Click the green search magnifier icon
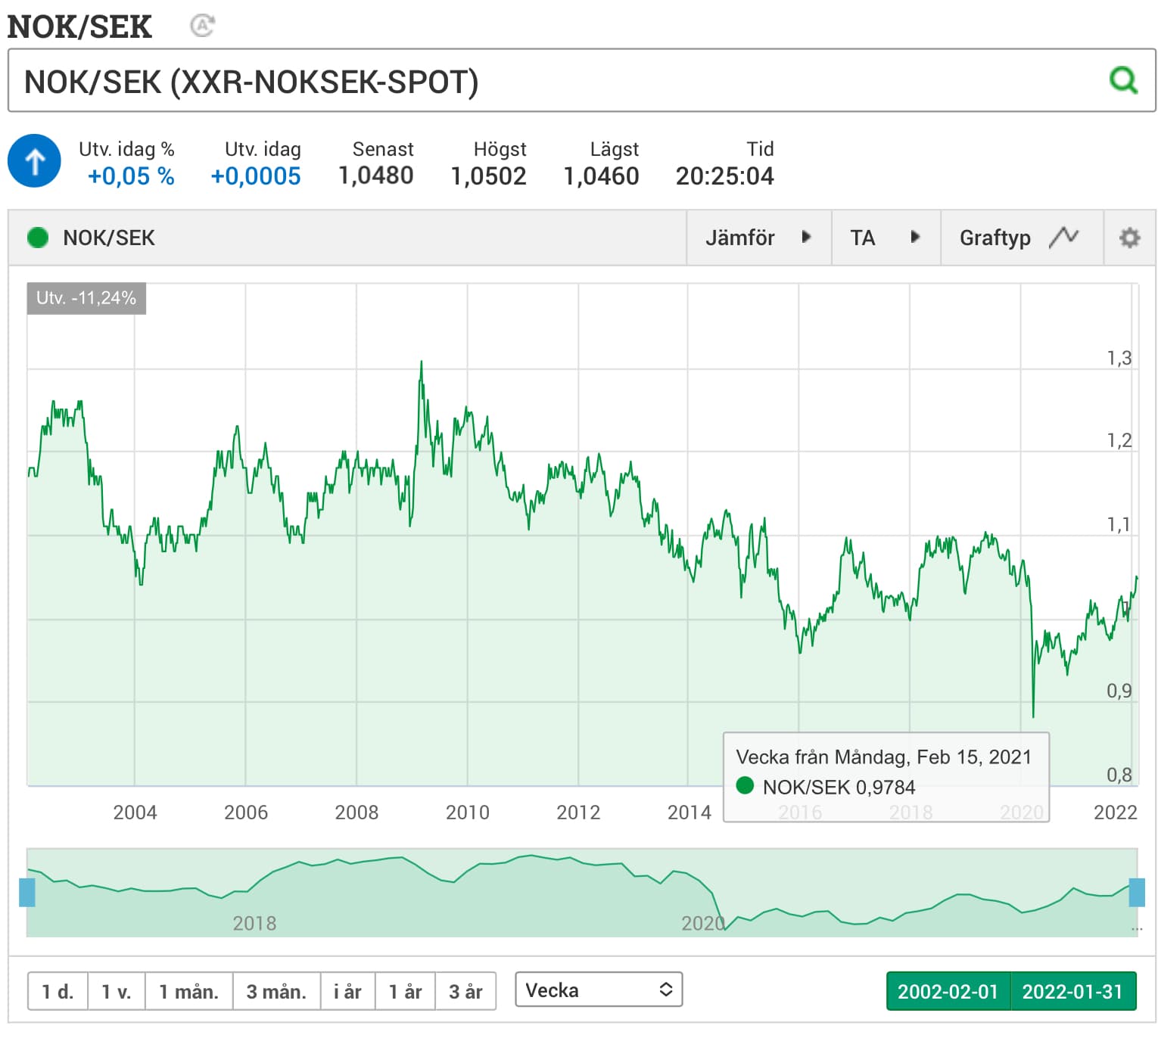This screenshot has width=1158, height=1044. [1122, 80]
